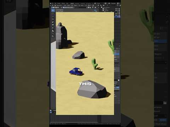
Task: Select the Measure tool in toolbar
Action: [53, 31]
